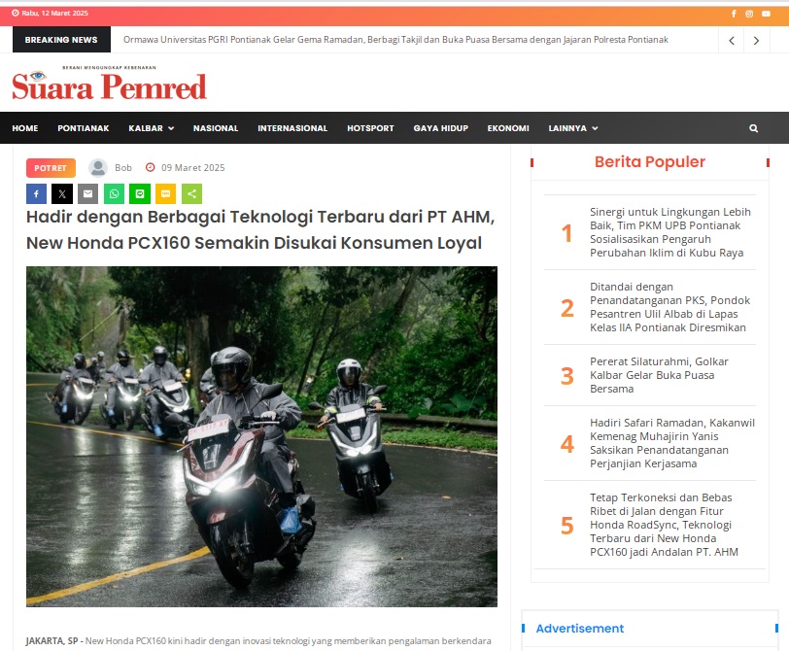Open popular story about Kakanwil Kemenag Muhajirin Yanis

[x=672, y=443]
